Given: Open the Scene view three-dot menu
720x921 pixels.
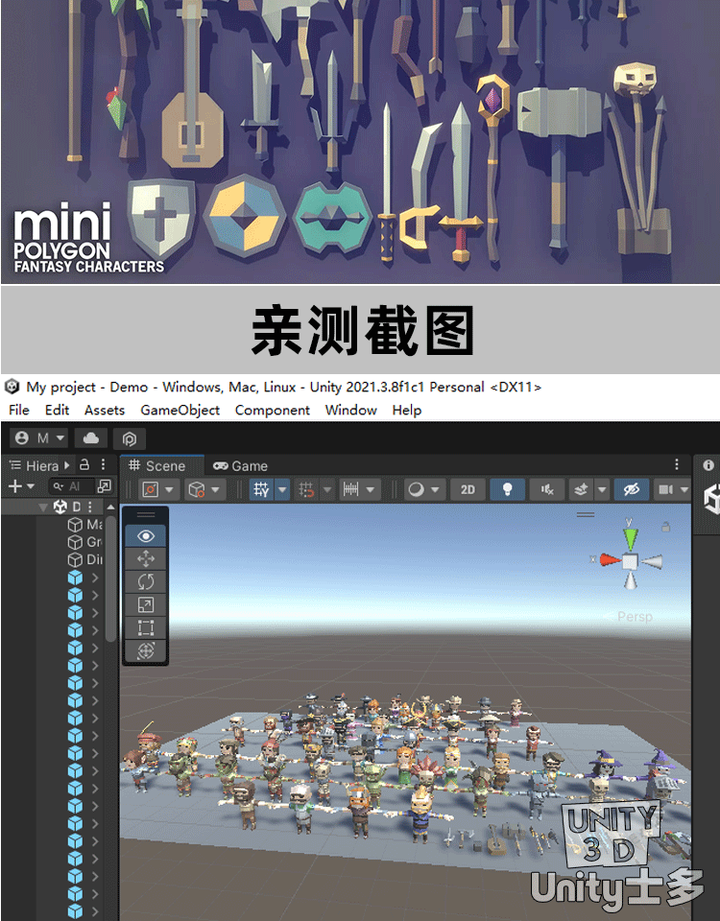Looking at the screenshot, I should click(677, 464).
